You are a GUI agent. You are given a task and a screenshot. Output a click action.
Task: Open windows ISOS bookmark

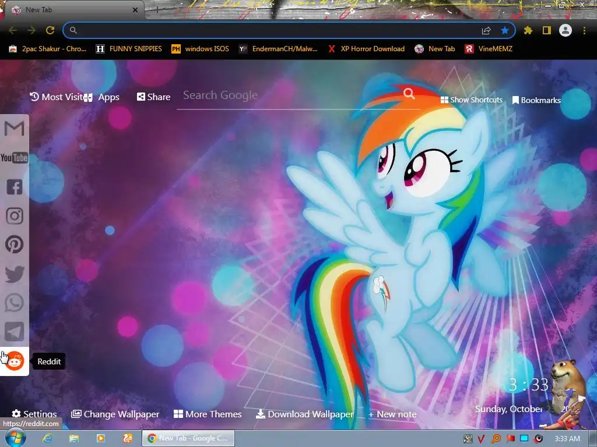[x=201, y=49]
